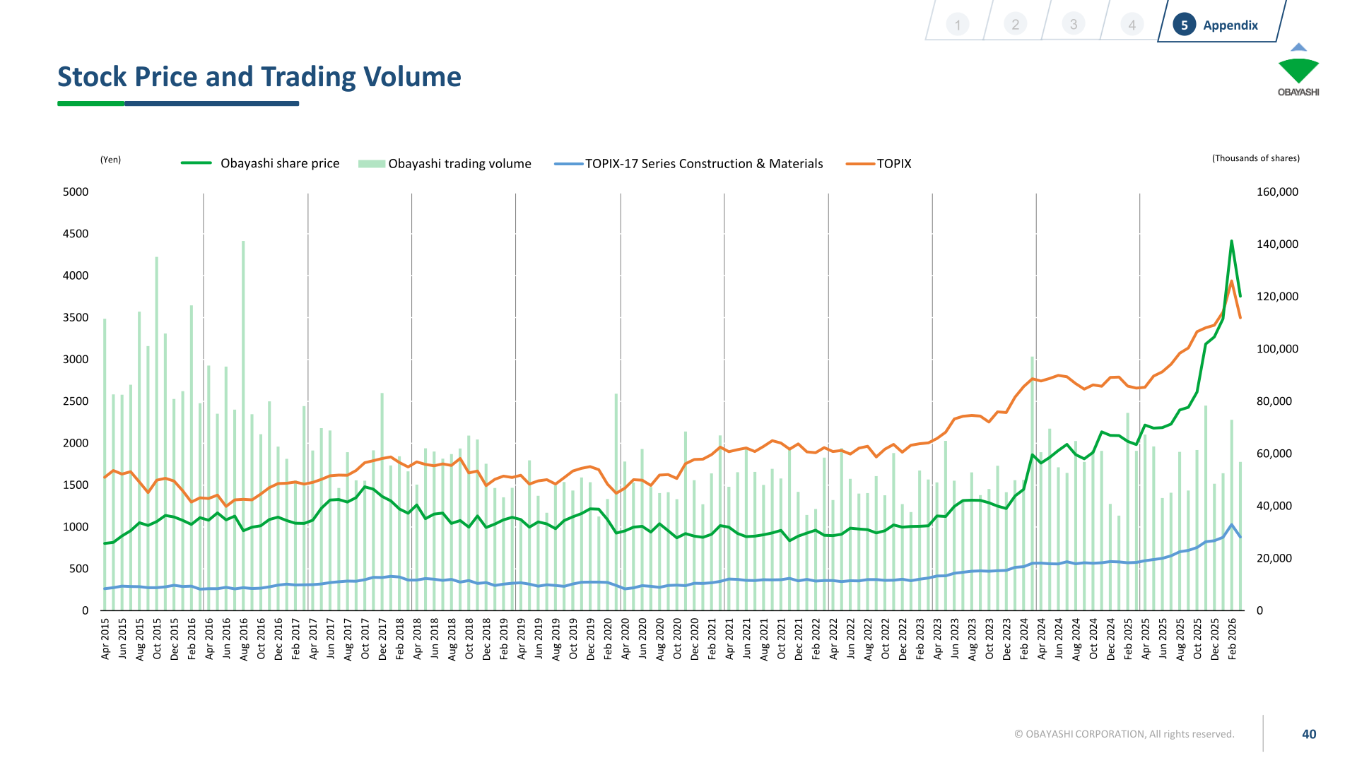Click the 60,000 right axis value
Image resolution: width=1357 pixels, height=763 pixels.
1274,454
